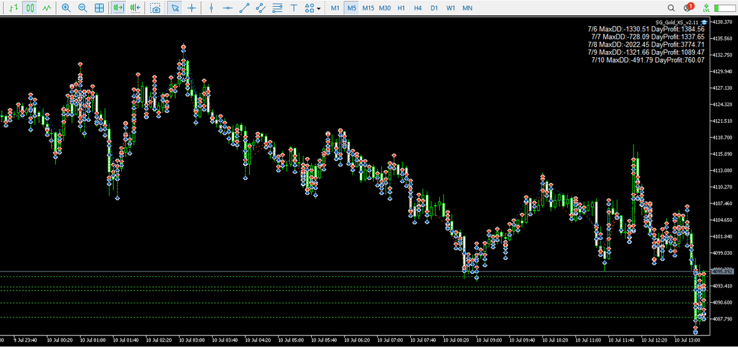Switch to D1 daily timeframe
Screen dimensions: 738x347
(x=434, y=8)
